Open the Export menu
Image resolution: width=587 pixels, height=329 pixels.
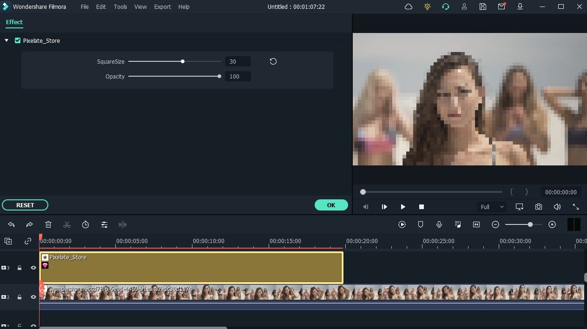click(163, 7)
